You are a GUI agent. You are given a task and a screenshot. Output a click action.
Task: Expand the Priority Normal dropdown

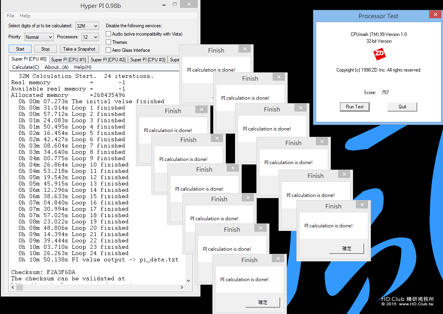pos(39,37)
